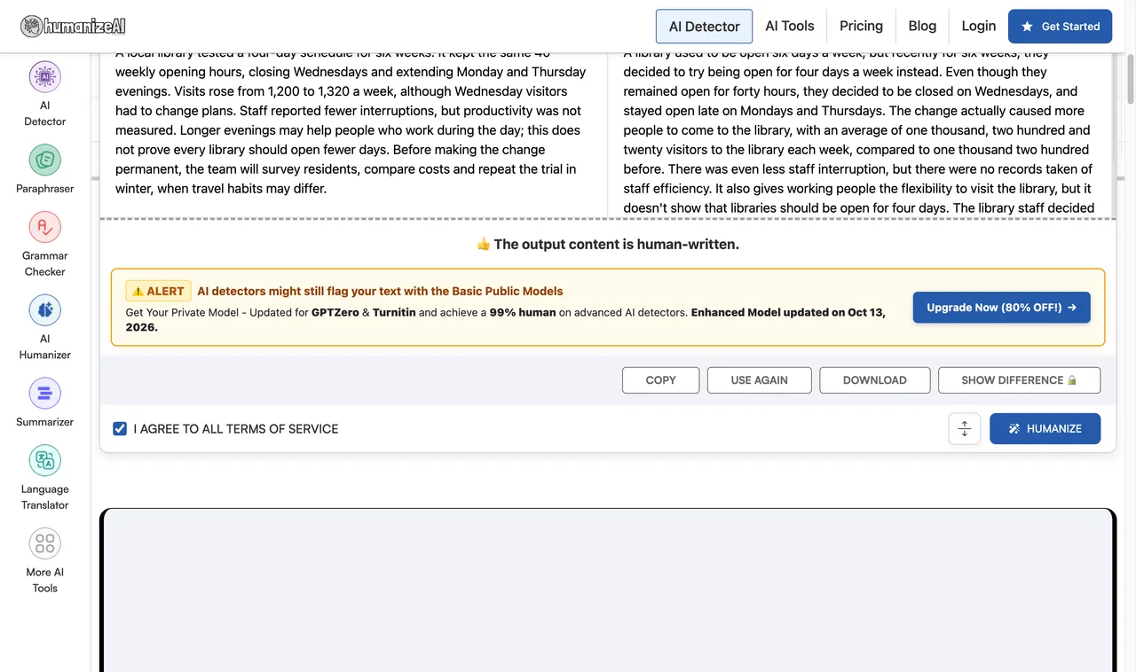Download the output text
Screen dimensions: 1136x672
874,380
